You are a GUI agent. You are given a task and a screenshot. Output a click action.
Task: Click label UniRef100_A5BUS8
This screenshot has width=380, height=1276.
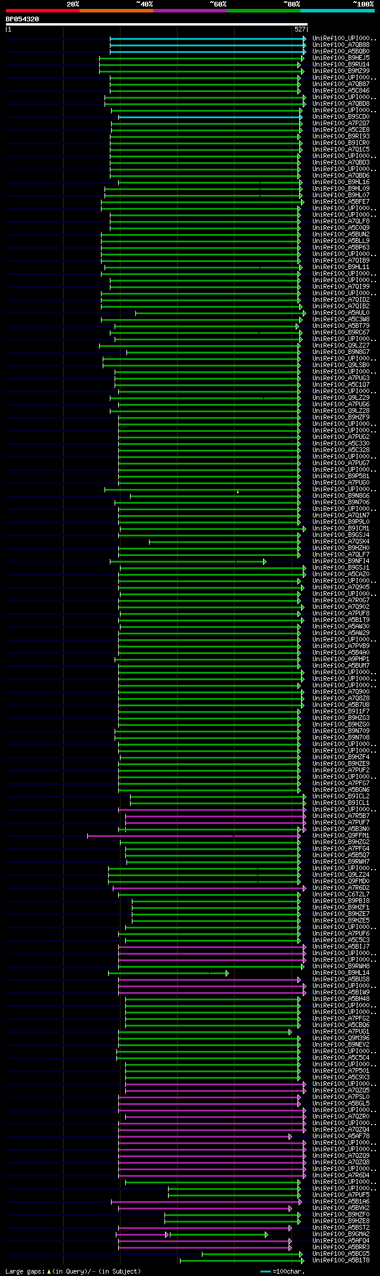[x=341, y=980]
